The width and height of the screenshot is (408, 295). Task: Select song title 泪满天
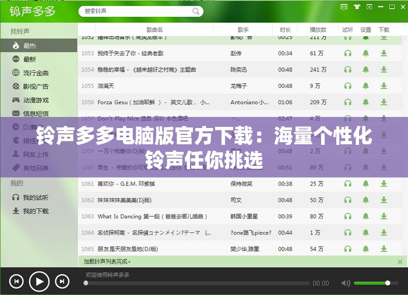coord(105,86)
